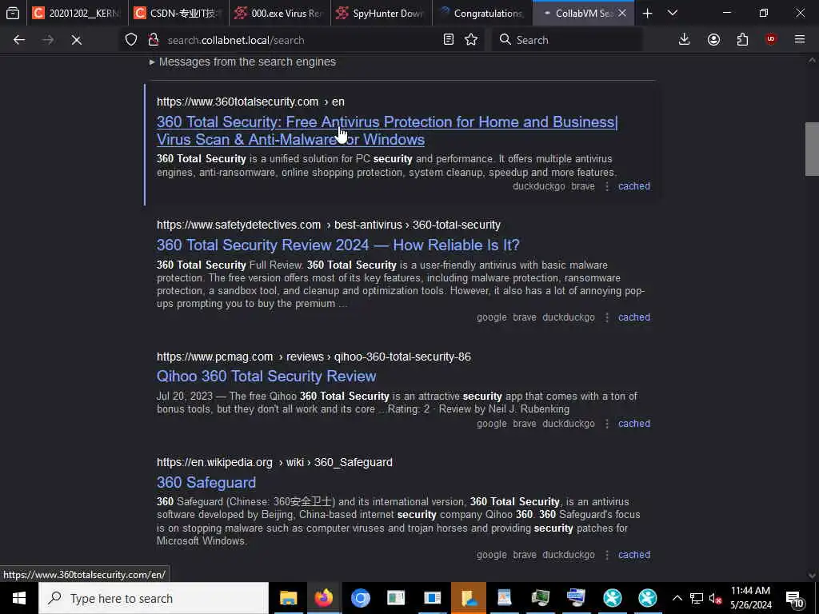
Task: Click the https://en.wikipedia.org URL text
Action: tap(214, 462)
